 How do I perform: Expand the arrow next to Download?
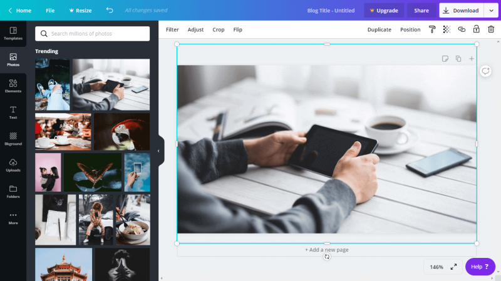[x=491, y=11]
